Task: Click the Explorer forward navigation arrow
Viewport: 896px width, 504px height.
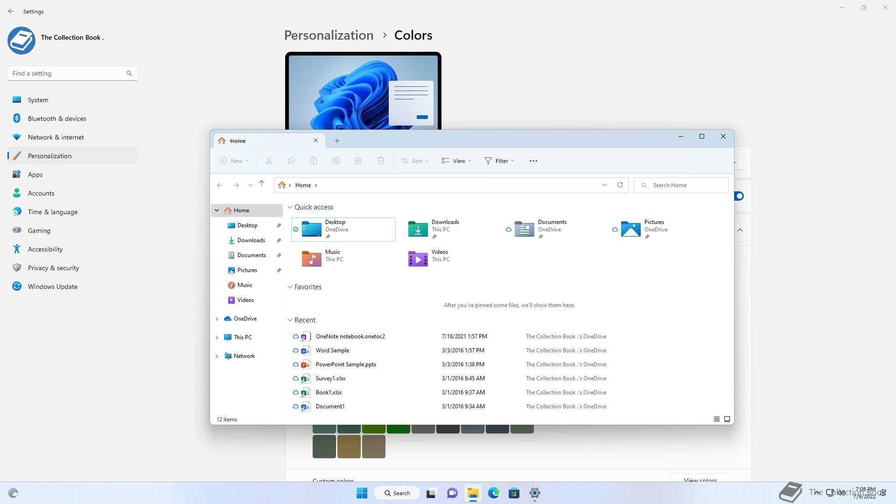Action: tap(236, 185)
